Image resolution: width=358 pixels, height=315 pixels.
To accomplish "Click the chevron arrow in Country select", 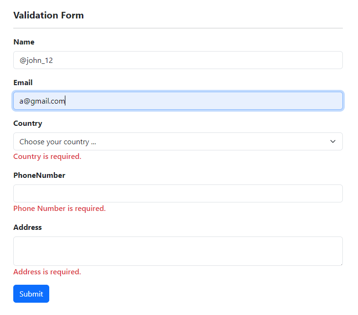I will [x=333, y=141].
